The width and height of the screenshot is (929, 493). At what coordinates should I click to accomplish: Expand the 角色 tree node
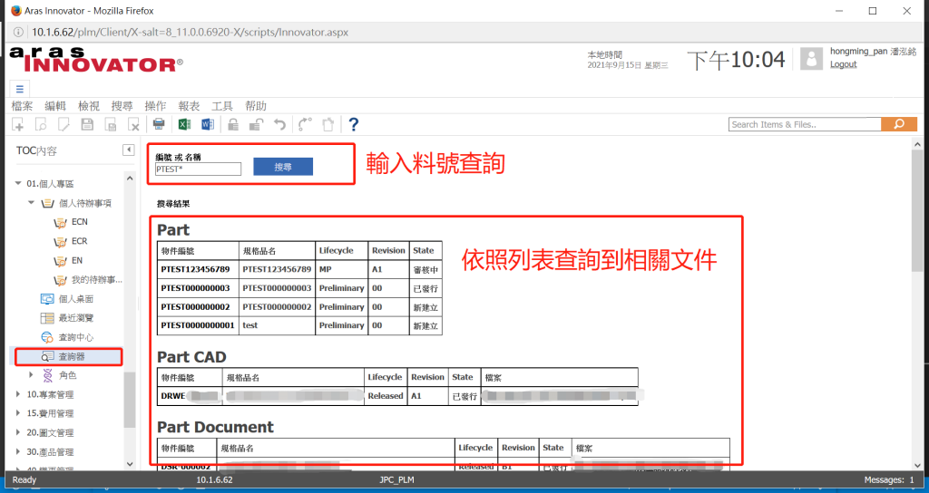pos(32,375)
